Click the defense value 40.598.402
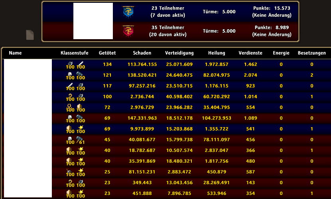The height and width of the screenshot is (199, 331). [179, 97]
